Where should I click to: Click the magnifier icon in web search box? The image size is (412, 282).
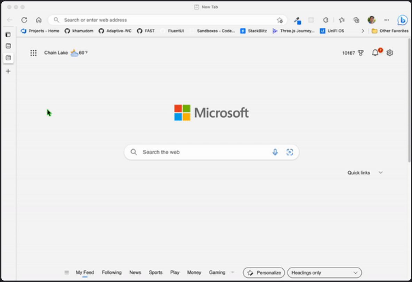click(134, 152)
